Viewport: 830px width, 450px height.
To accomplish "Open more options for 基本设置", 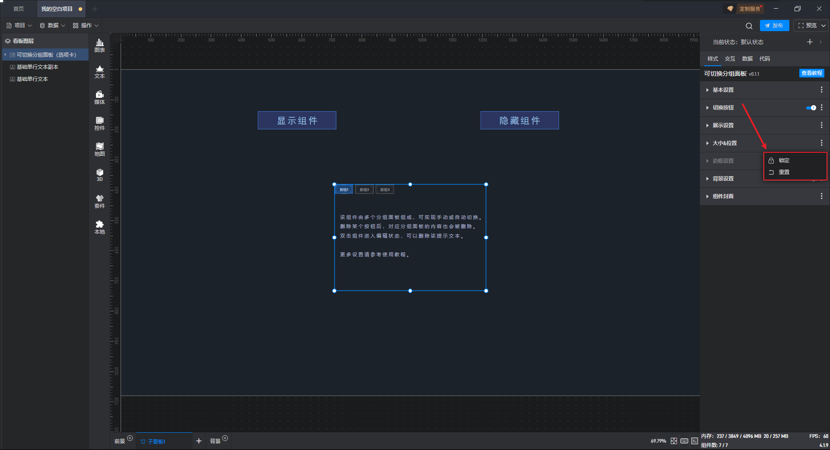I will tap(821, 90).
